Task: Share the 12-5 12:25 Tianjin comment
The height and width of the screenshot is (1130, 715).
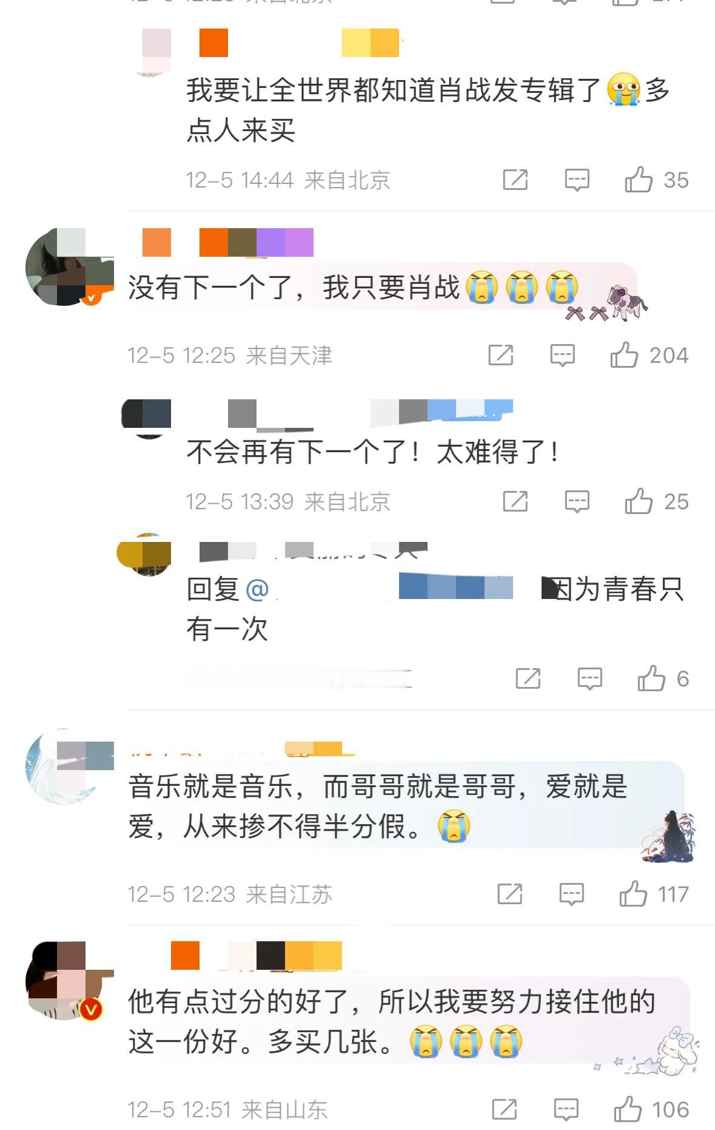Action: pos(501,355)
